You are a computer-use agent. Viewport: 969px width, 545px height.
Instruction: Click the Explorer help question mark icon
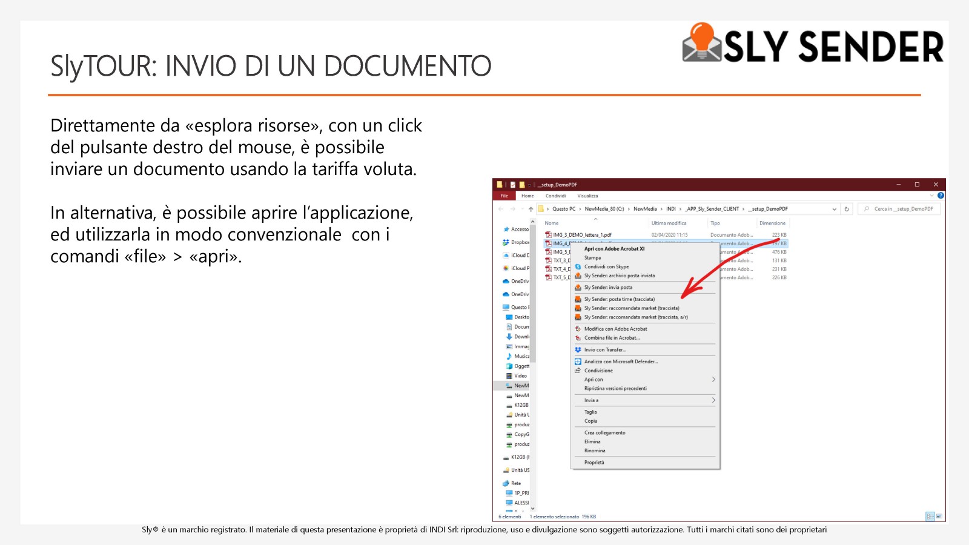click(x=941, y=196)
